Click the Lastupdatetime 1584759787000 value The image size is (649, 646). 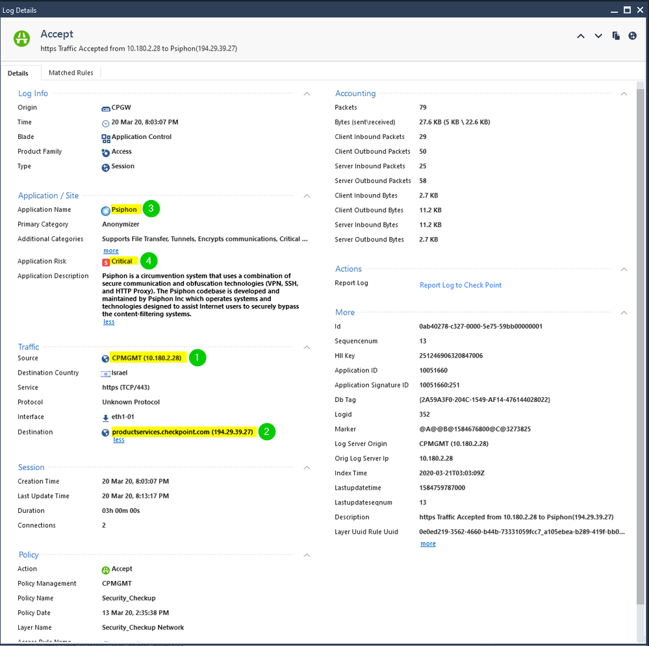tap(442, 488)
